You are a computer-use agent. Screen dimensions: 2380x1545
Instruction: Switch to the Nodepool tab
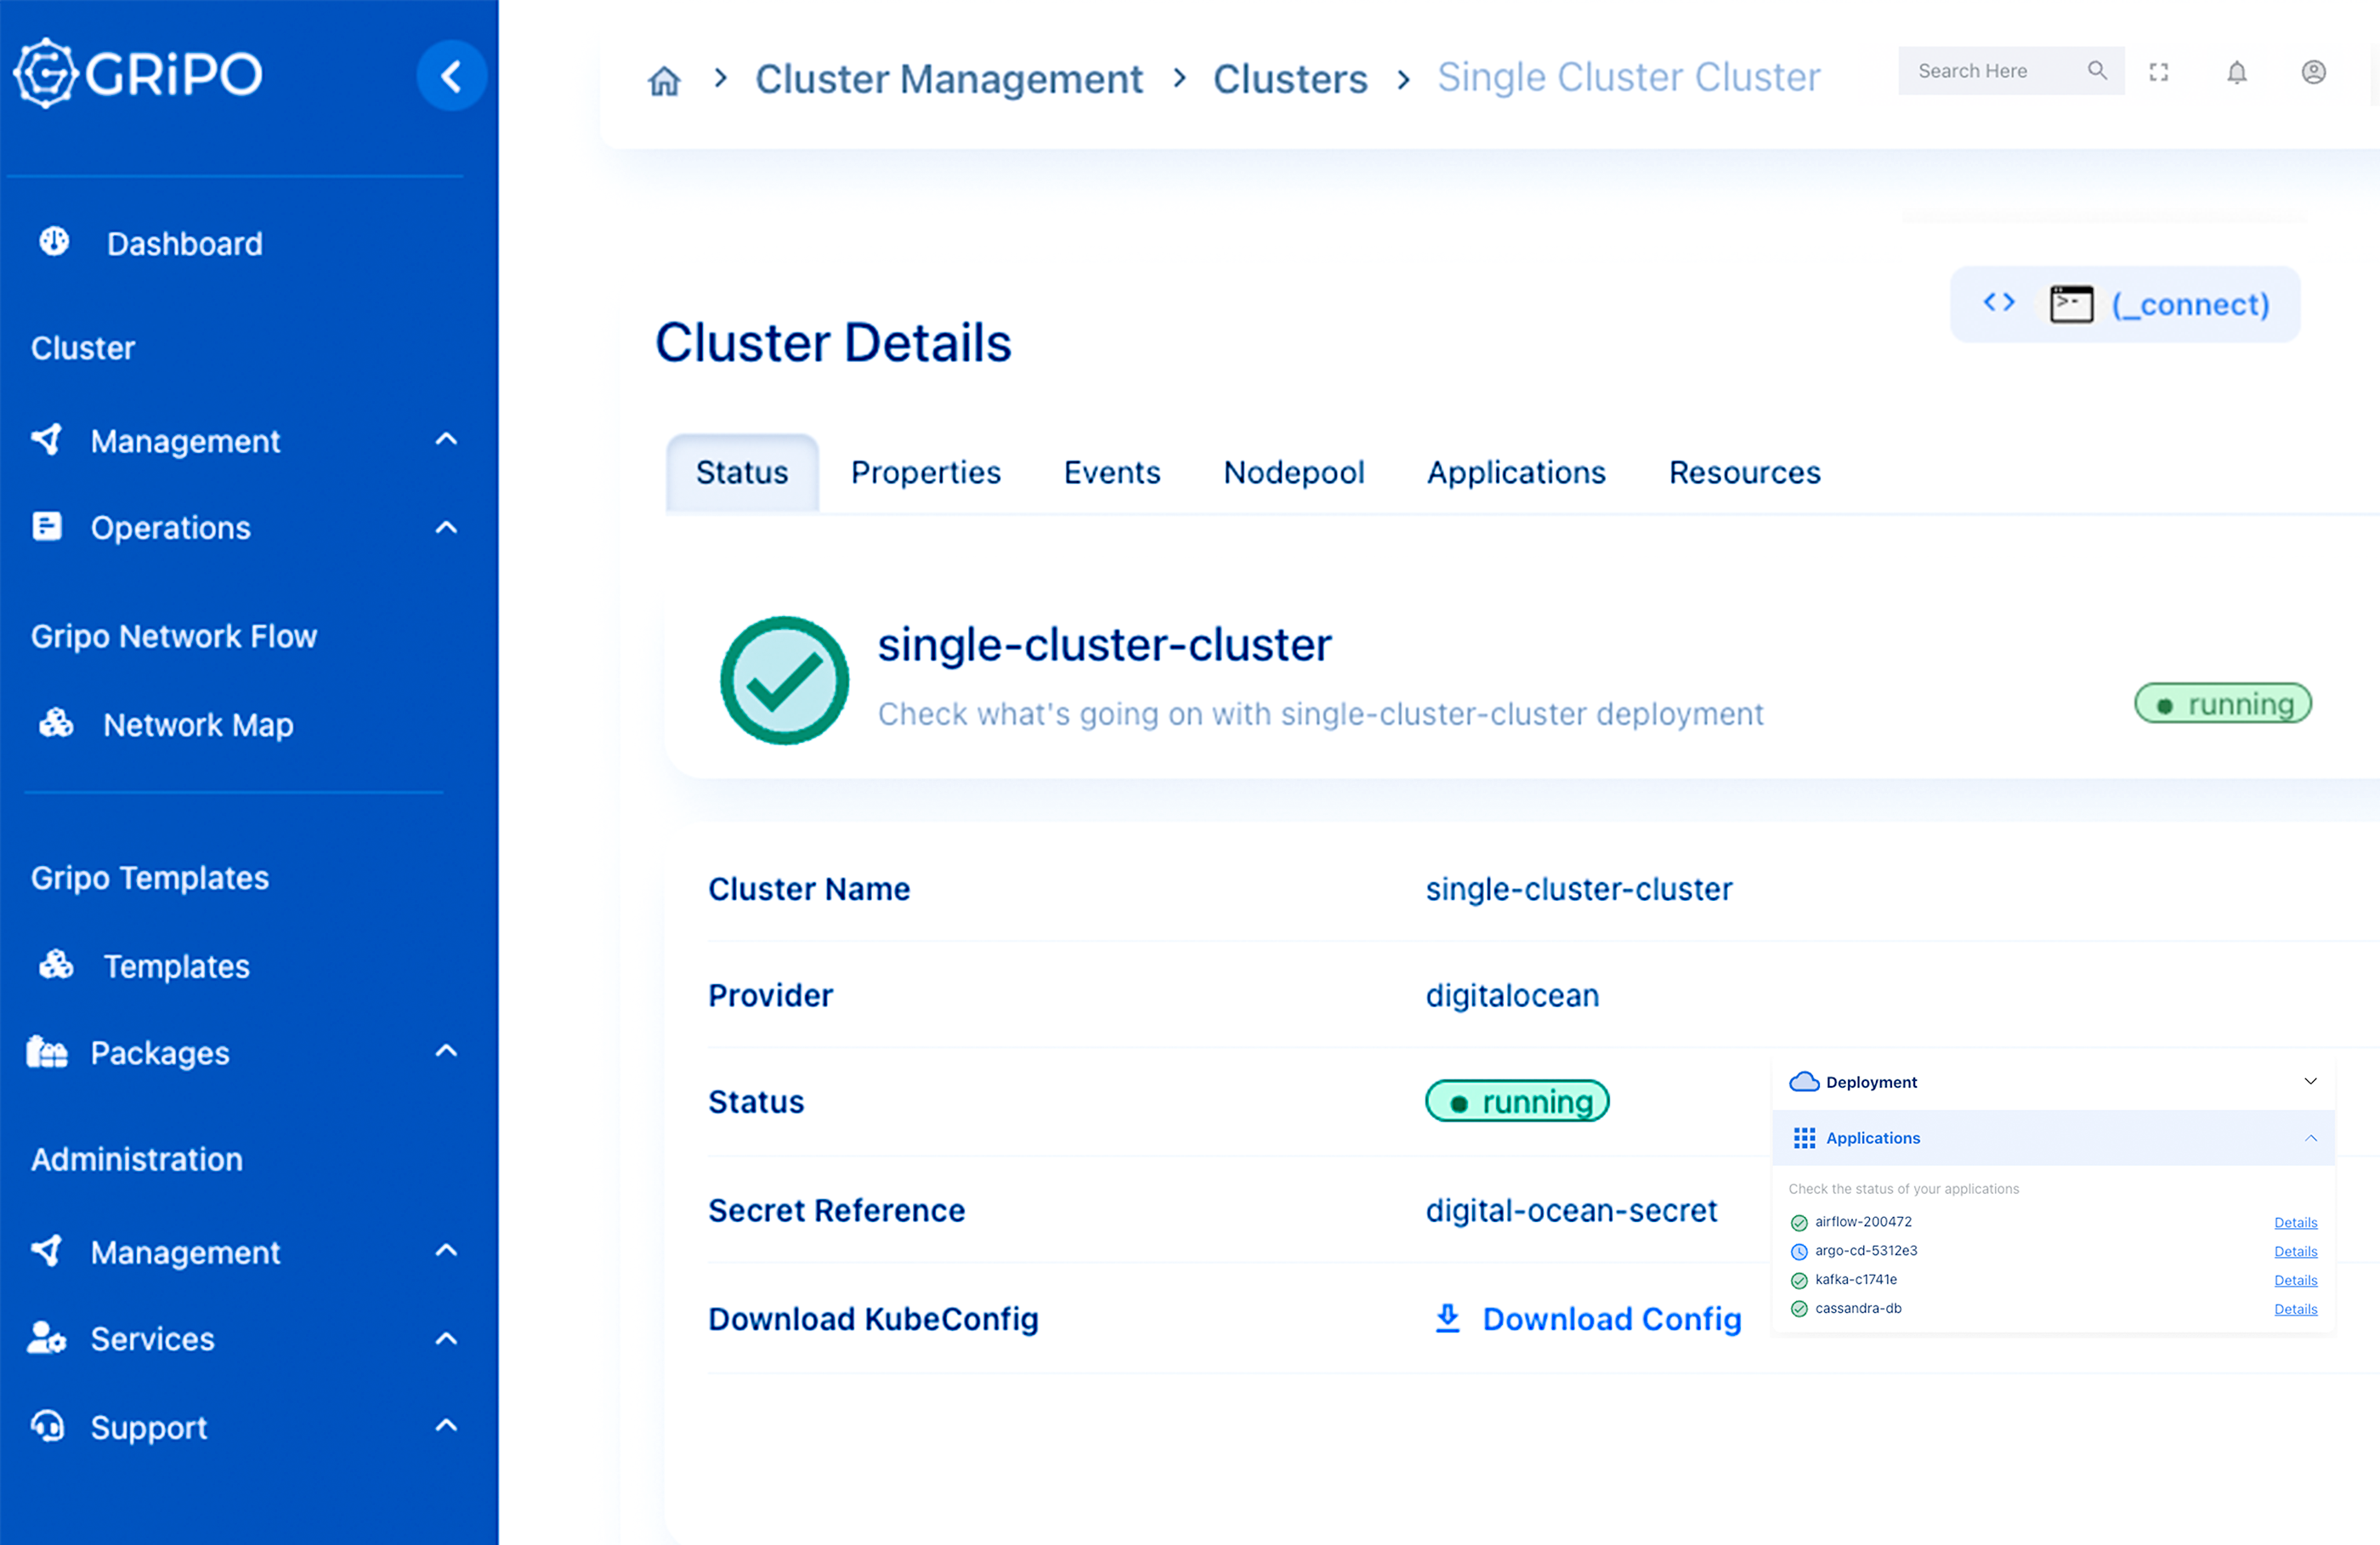(x=1293, y=472)
